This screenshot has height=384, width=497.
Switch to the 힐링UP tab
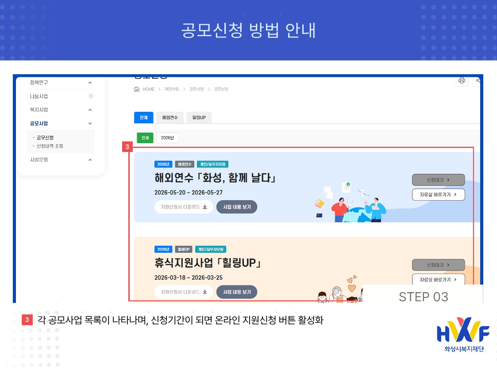pos(199,118)
